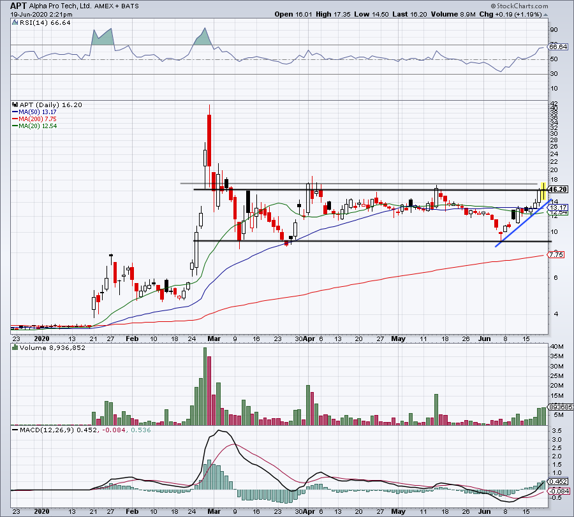Click the Feb label below the MACD panel
Screen dimensions: 574x517
coord(132,511)
